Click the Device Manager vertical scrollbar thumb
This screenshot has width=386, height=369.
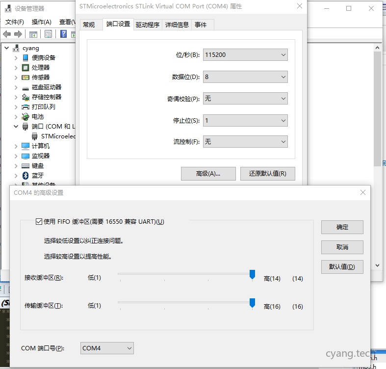point(377,109)
